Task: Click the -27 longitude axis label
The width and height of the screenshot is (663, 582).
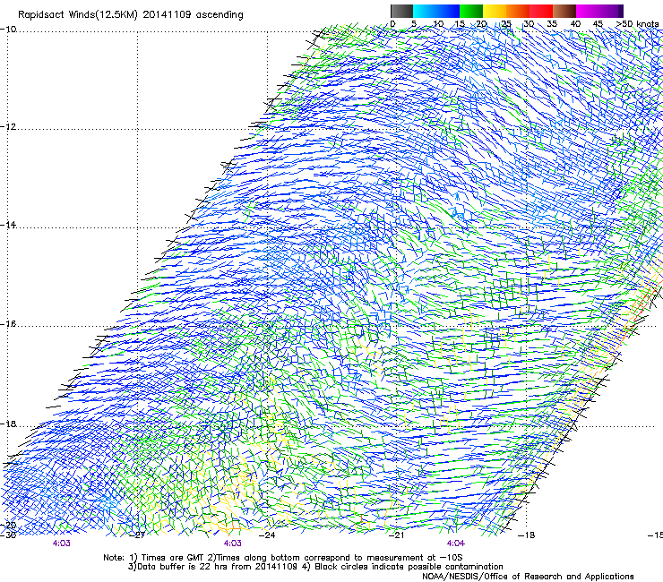Action: point(138,535)
